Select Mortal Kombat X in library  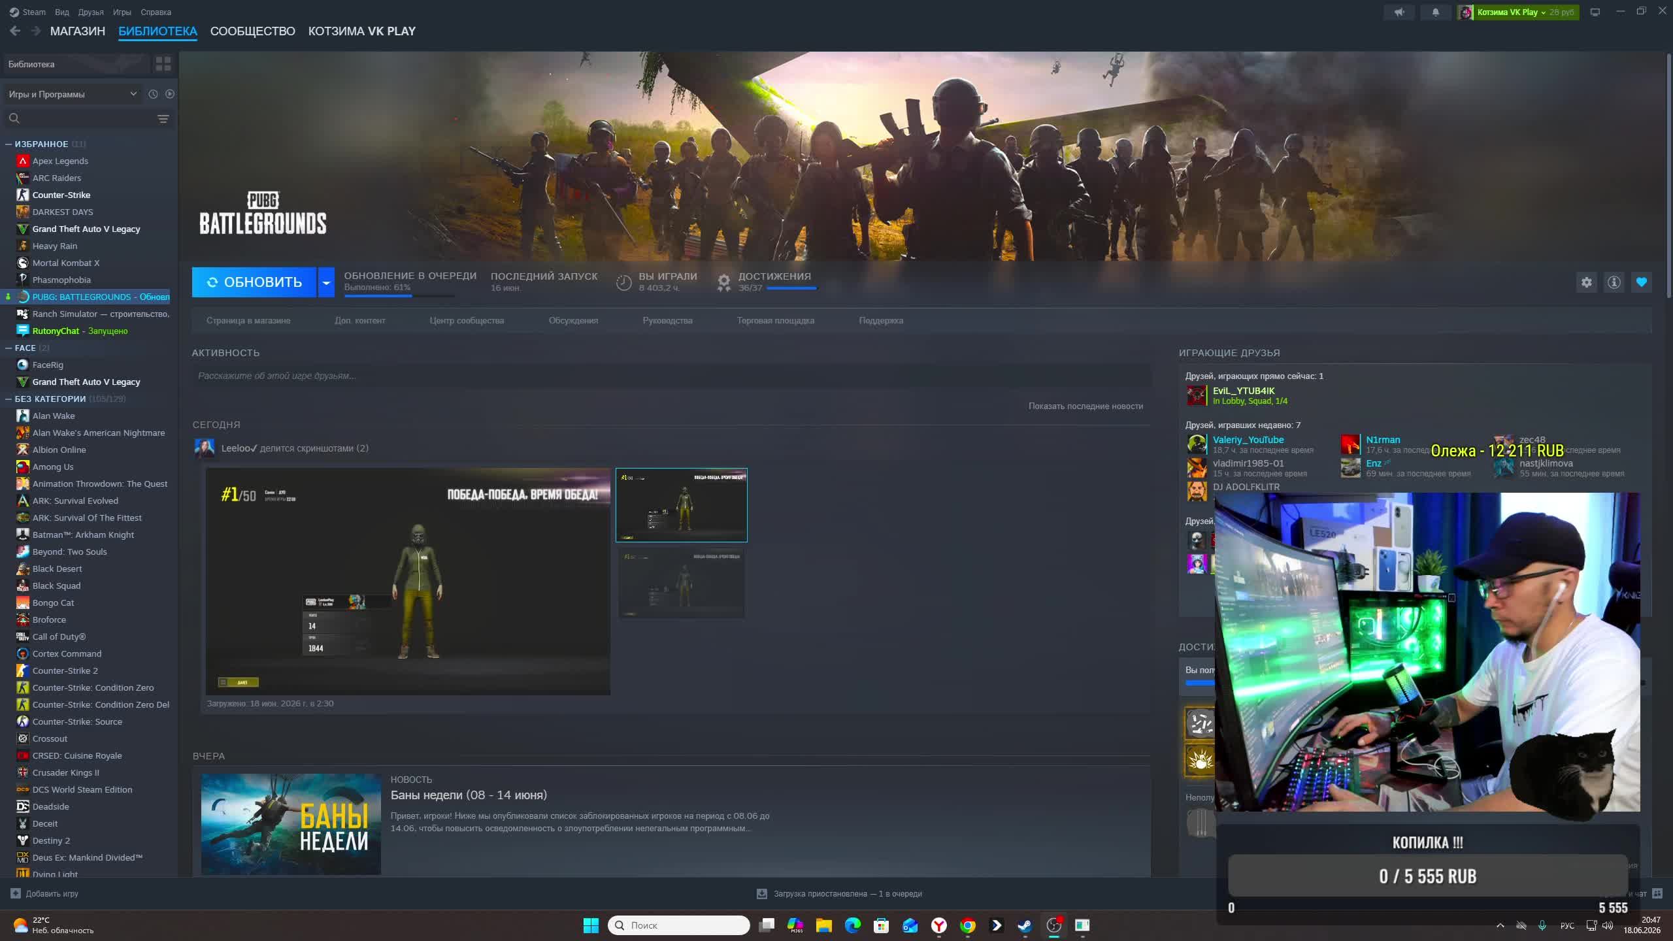click(x=66, y=263)
